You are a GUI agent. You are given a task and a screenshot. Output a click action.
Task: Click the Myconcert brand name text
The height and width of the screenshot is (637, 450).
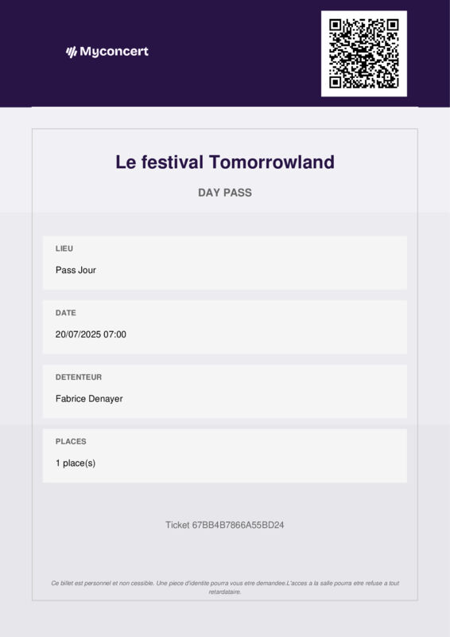pyautogui.click(x=114, y=52)
